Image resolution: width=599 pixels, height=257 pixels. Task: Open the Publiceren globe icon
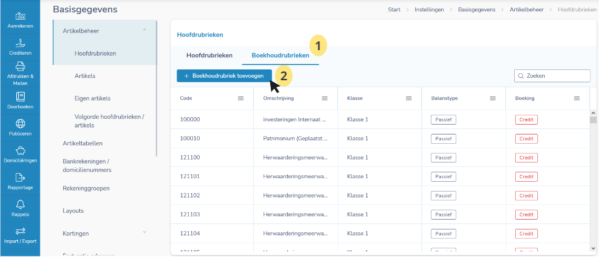point(20,124)
